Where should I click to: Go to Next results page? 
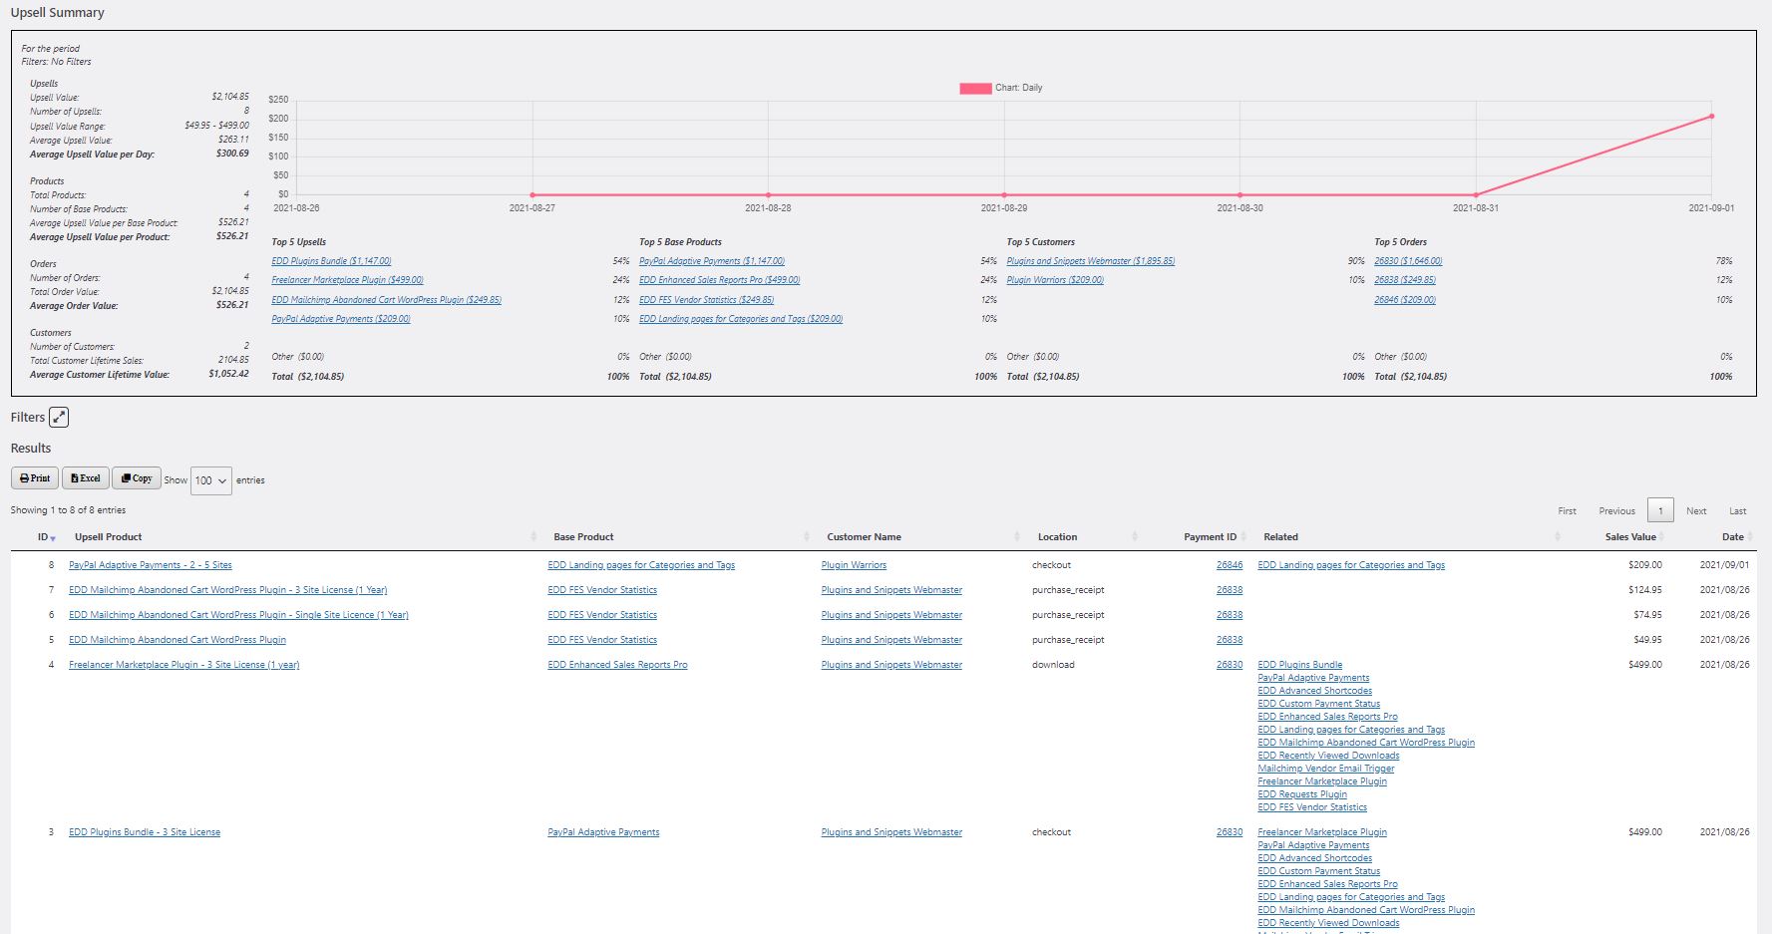point(1696,511)
